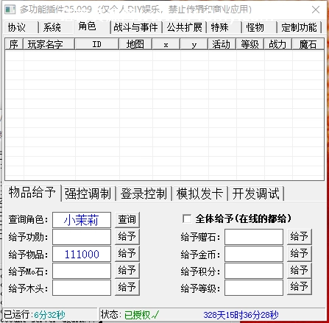Select the 怪物 tab
This screenshot has width=329, height=323.
(x=260, y=27)
